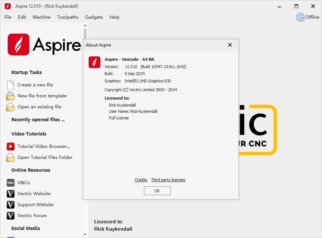The height and width of the screenshot is (238, 322).
Task: Click the V&Co icon under Online Resources
Action: point(10,183)
